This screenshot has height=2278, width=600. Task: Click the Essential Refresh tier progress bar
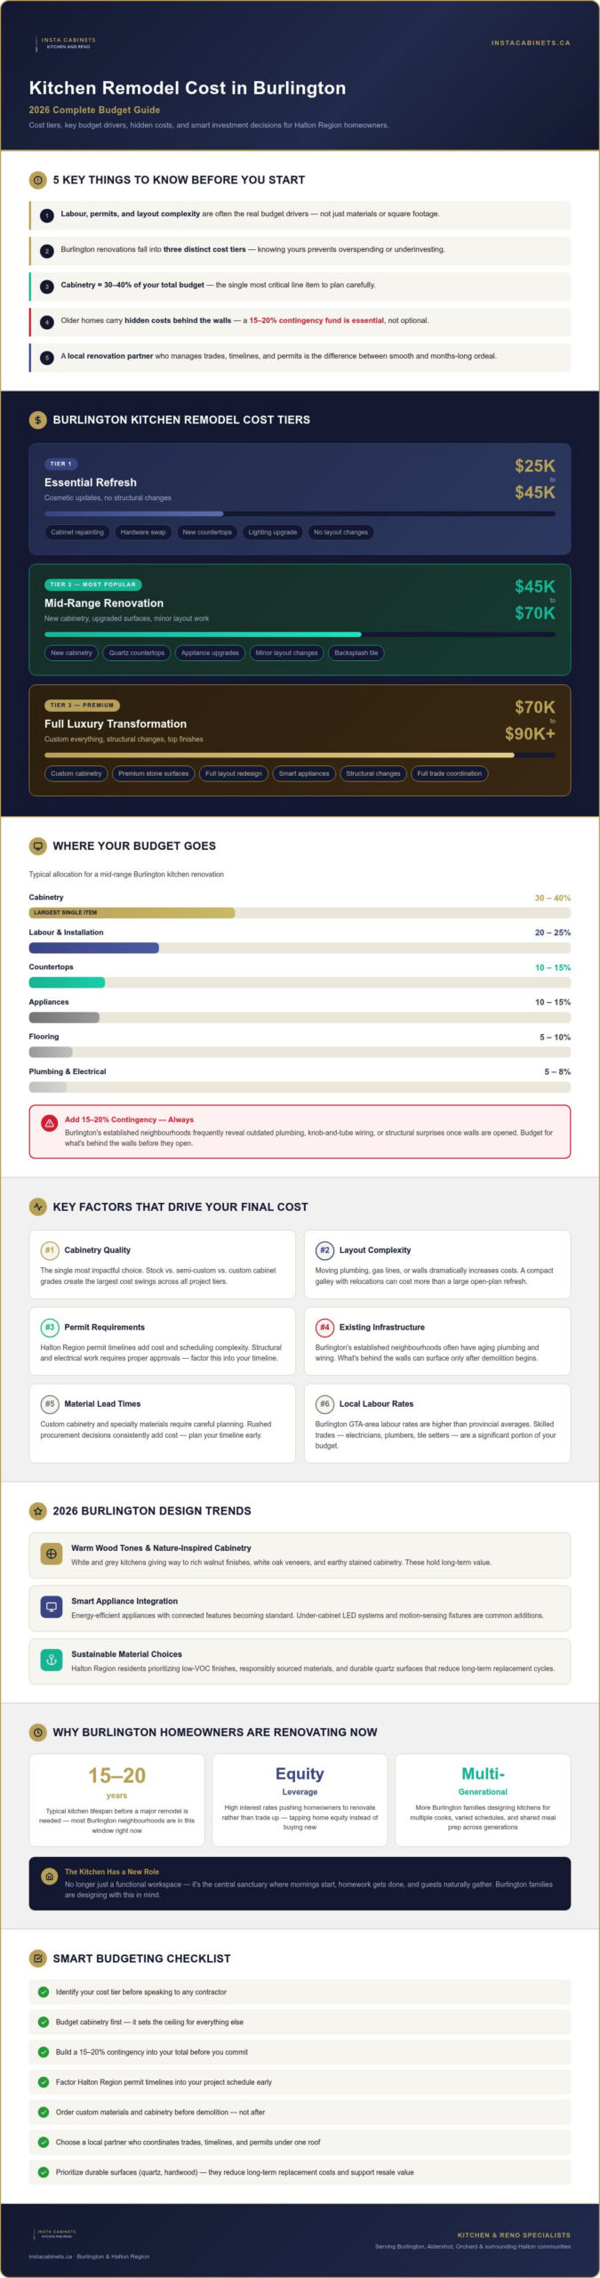point(300,513)
